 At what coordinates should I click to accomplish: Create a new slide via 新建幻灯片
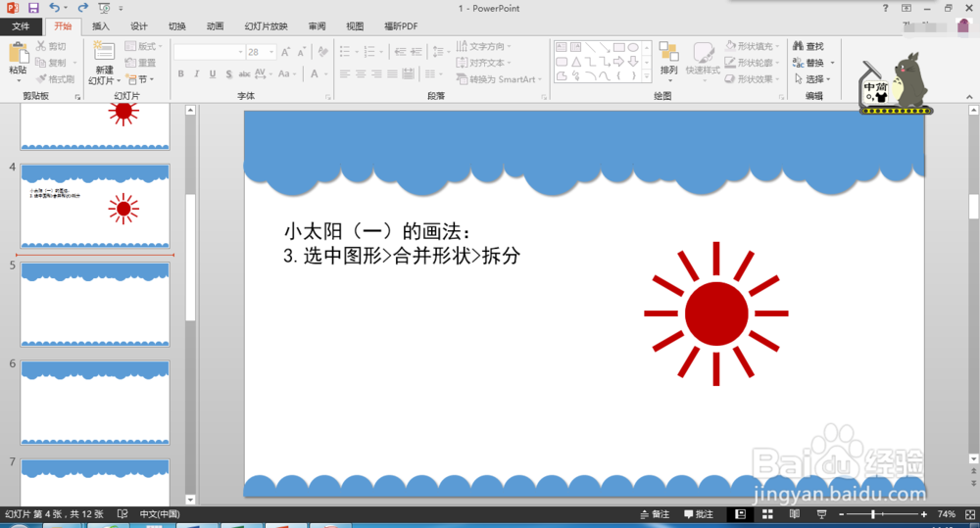pyautogui.click(x=104, y=63)
